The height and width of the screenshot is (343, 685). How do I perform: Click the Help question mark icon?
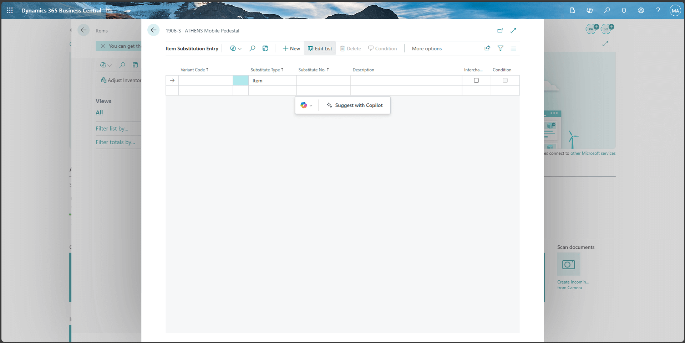tap(658, 10)
